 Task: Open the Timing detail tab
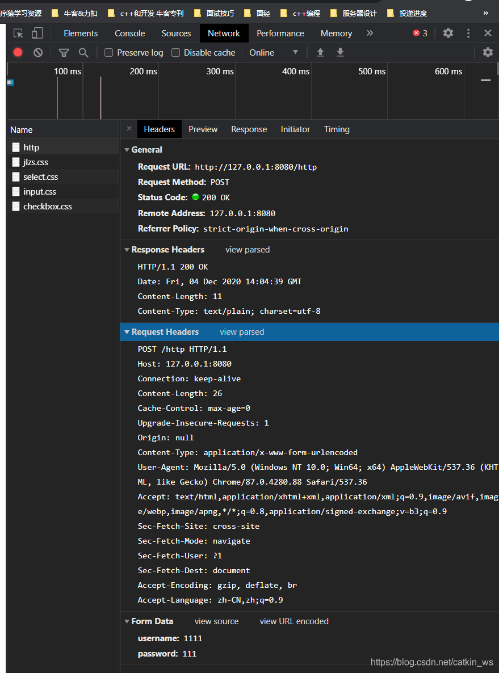[337, 129]
